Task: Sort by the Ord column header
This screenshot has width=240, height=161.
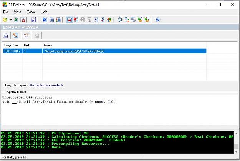Action: point(32,45)
